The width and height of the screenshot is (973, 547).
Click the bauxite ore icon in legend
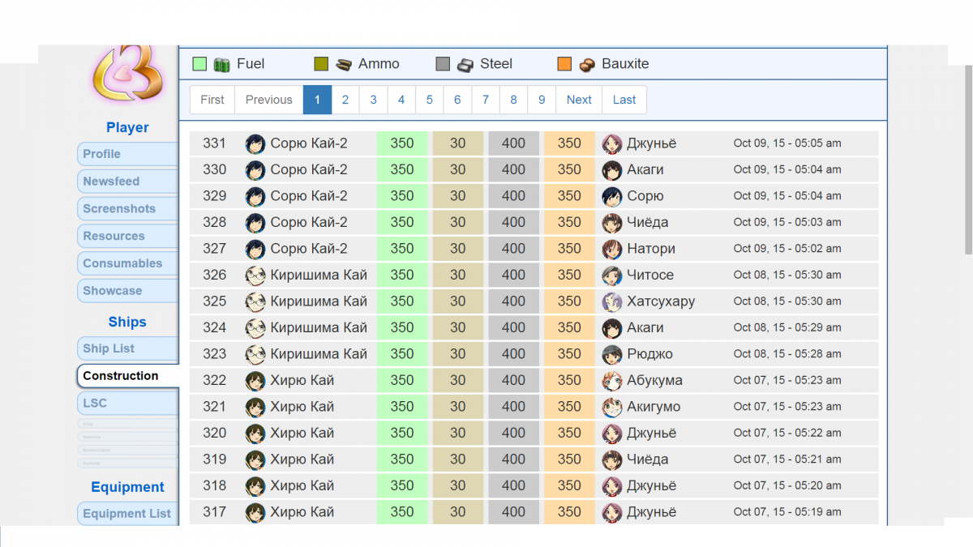tap(587, 64)
